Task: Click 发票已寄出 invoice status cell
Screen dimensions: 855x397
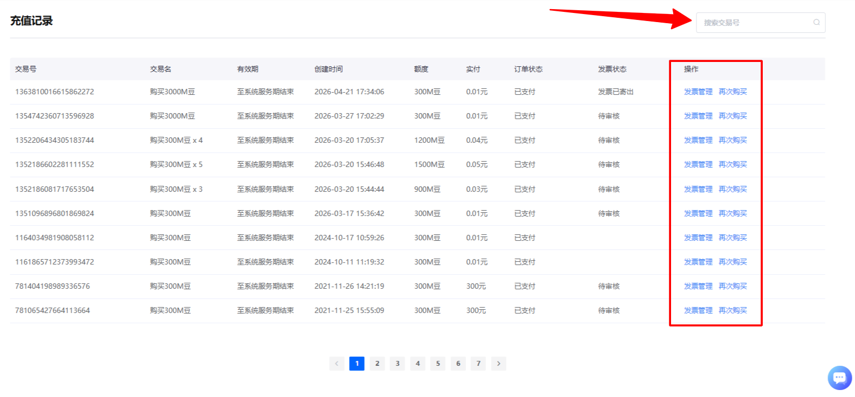Action: (x=615, y=92)
